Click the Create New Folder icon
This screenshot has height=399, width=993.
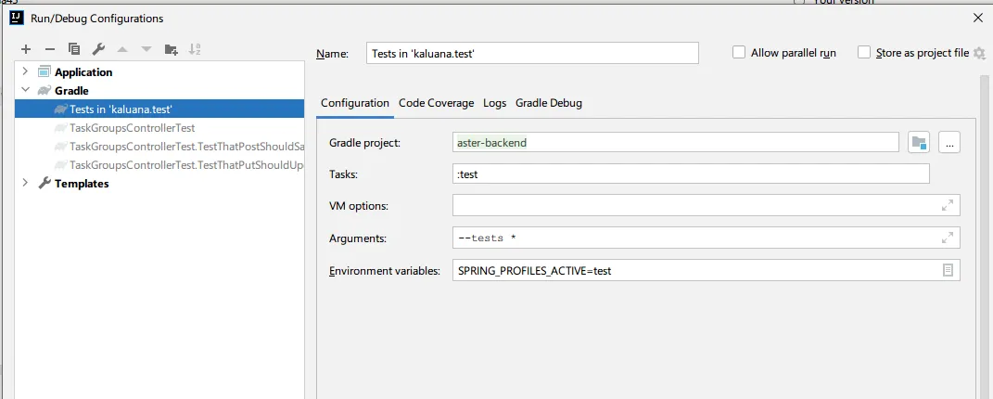tap(171, 49)
